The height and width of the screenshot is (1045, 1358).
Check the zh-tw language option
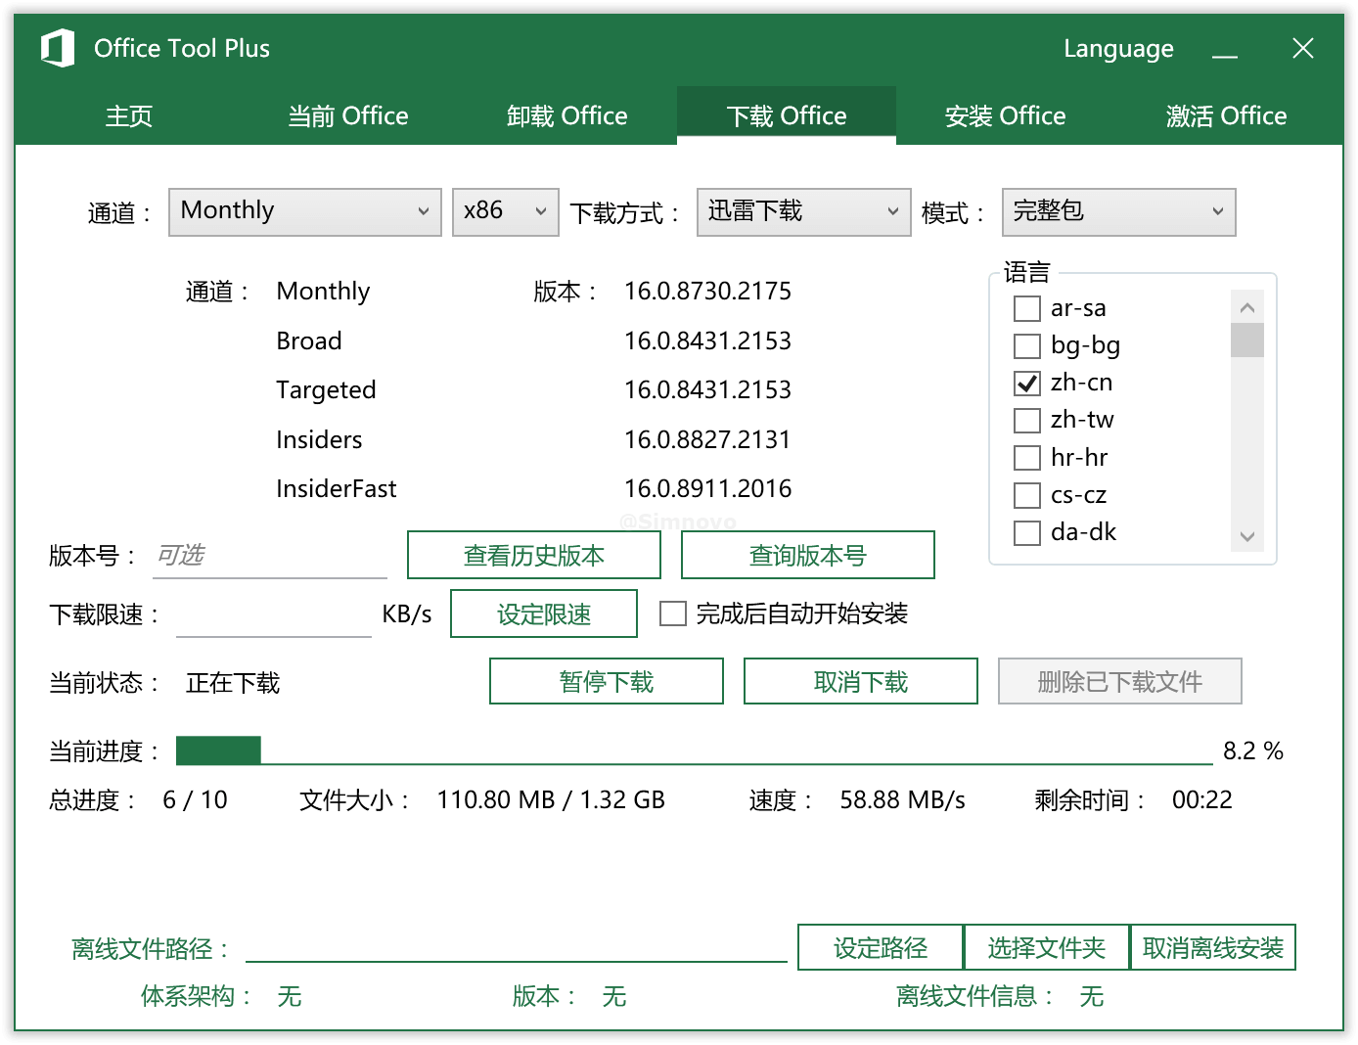point(1027,421)
